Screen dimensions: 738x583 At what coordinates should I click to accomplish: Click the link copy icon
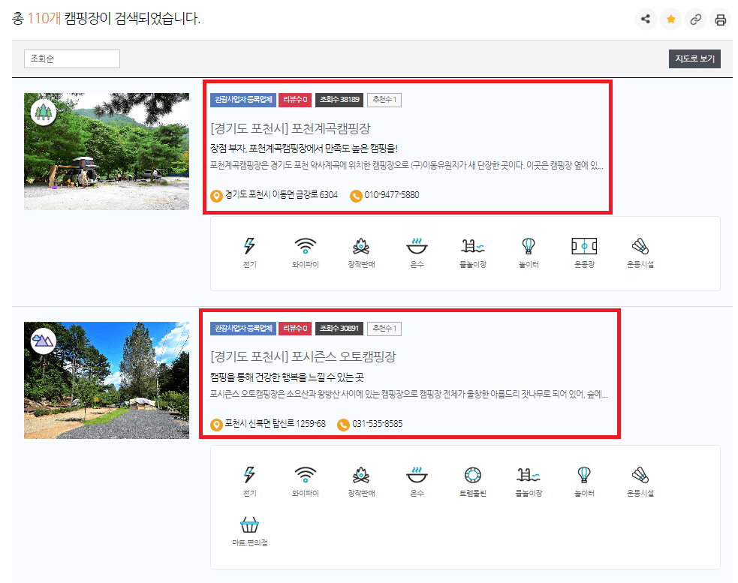click(695, 19)
